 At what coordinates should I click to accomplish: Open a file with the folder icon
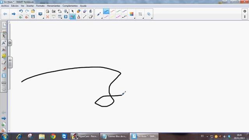[33, 11]
